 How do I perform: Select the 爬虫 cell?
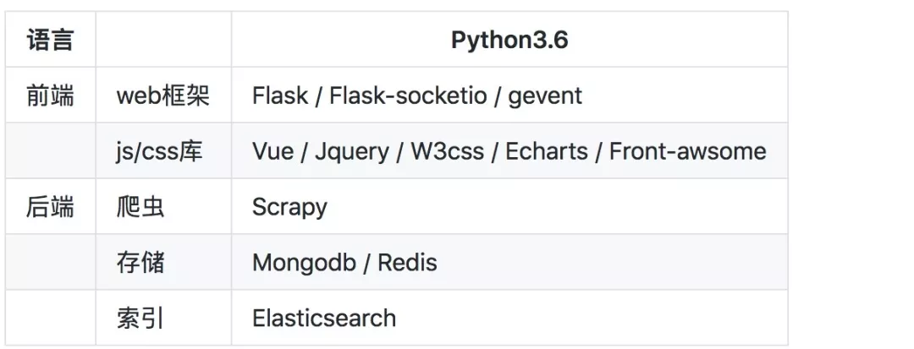pyautogui.click(x=140, y=207)
